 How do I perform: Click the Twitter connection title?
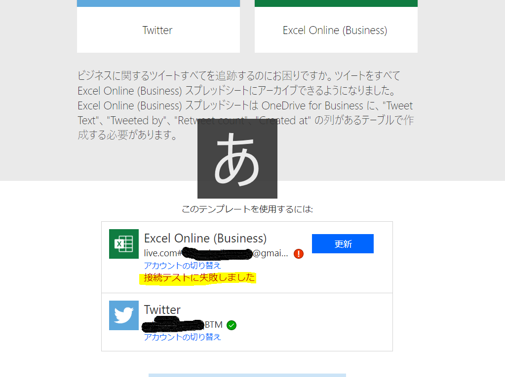[x=162, y=310]
